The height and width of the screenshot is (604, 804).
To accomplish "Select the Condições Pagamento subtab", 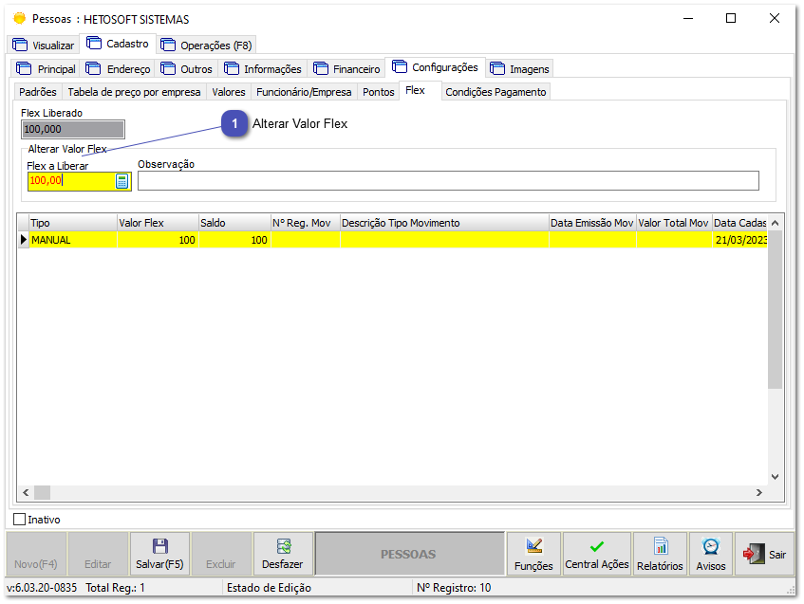I will (x=495, y=92).
